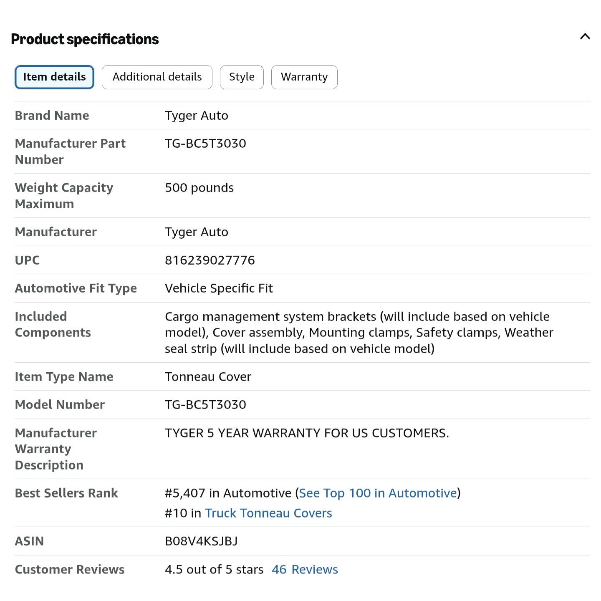The image size is (601, 601).
Task: Select the Item details tab
Action: tap(54, 77)
